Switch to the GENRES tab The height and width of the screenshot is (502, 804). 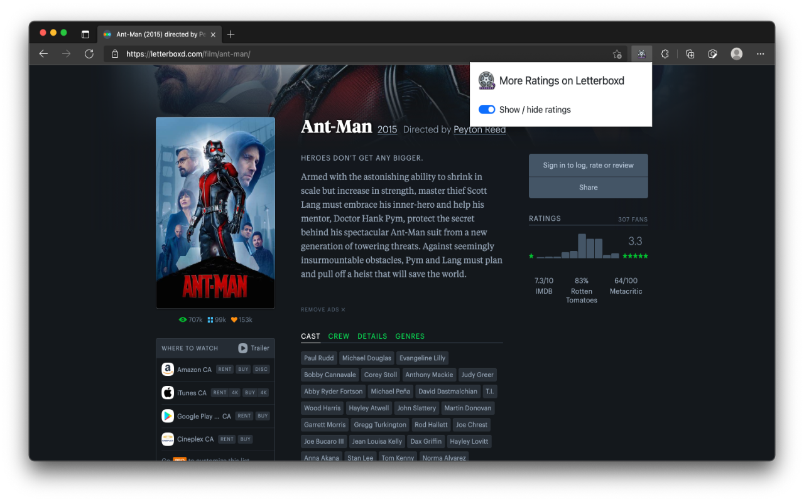410,336
